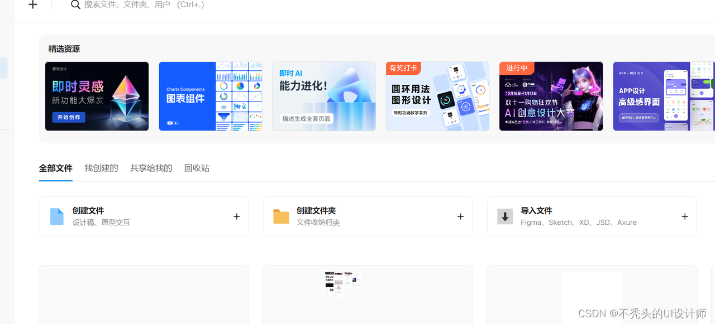
Task: Click the 文件收纳归类 subtitle
Action: click(x=318, y=223)
